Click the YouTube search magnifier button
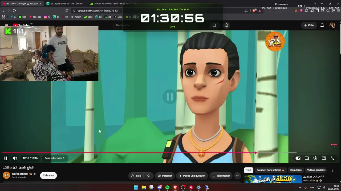Screen dimensions: 341x191 coord(214,25)
